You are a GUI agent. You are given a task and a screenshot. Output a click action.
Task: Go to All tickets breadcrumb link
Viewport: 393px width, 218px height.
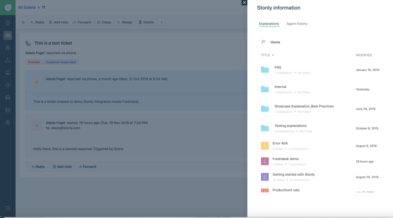[x=26, y=8]
